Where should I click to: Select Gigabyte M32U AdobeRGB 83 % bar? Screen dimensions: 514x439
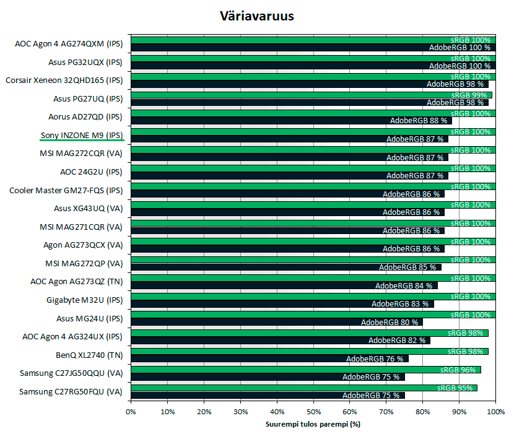282,304
